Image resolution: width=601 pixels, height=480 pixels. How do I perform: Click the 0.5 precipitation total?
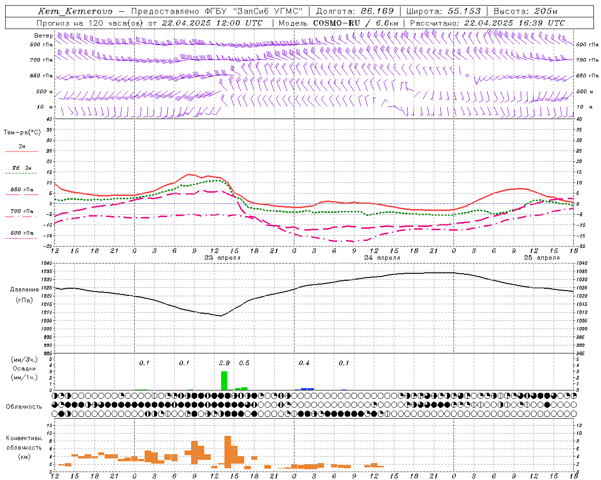(x=244, y=363)
